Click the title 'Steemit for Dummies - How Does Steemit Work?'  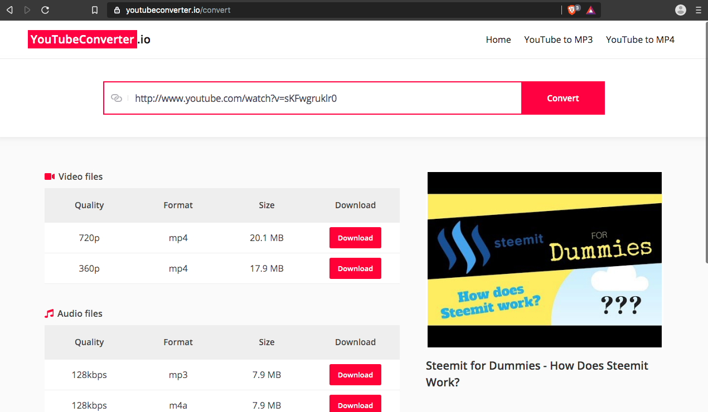537,374
